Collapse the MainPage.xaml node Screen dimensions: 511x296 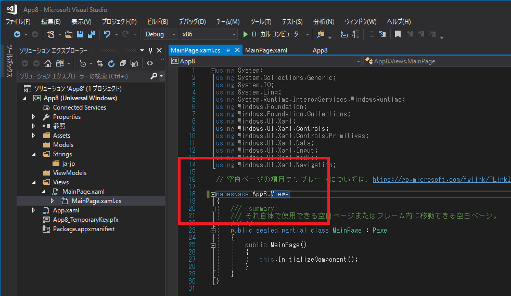click(43, 192)
